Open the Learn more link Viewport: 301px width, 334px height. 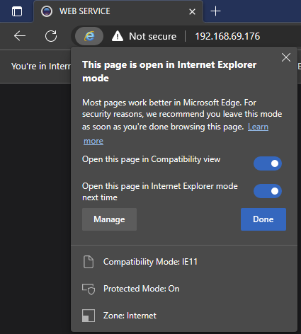pos(258,127)
